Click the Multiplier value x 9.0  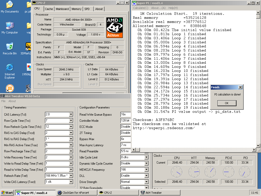click(66, 74)
